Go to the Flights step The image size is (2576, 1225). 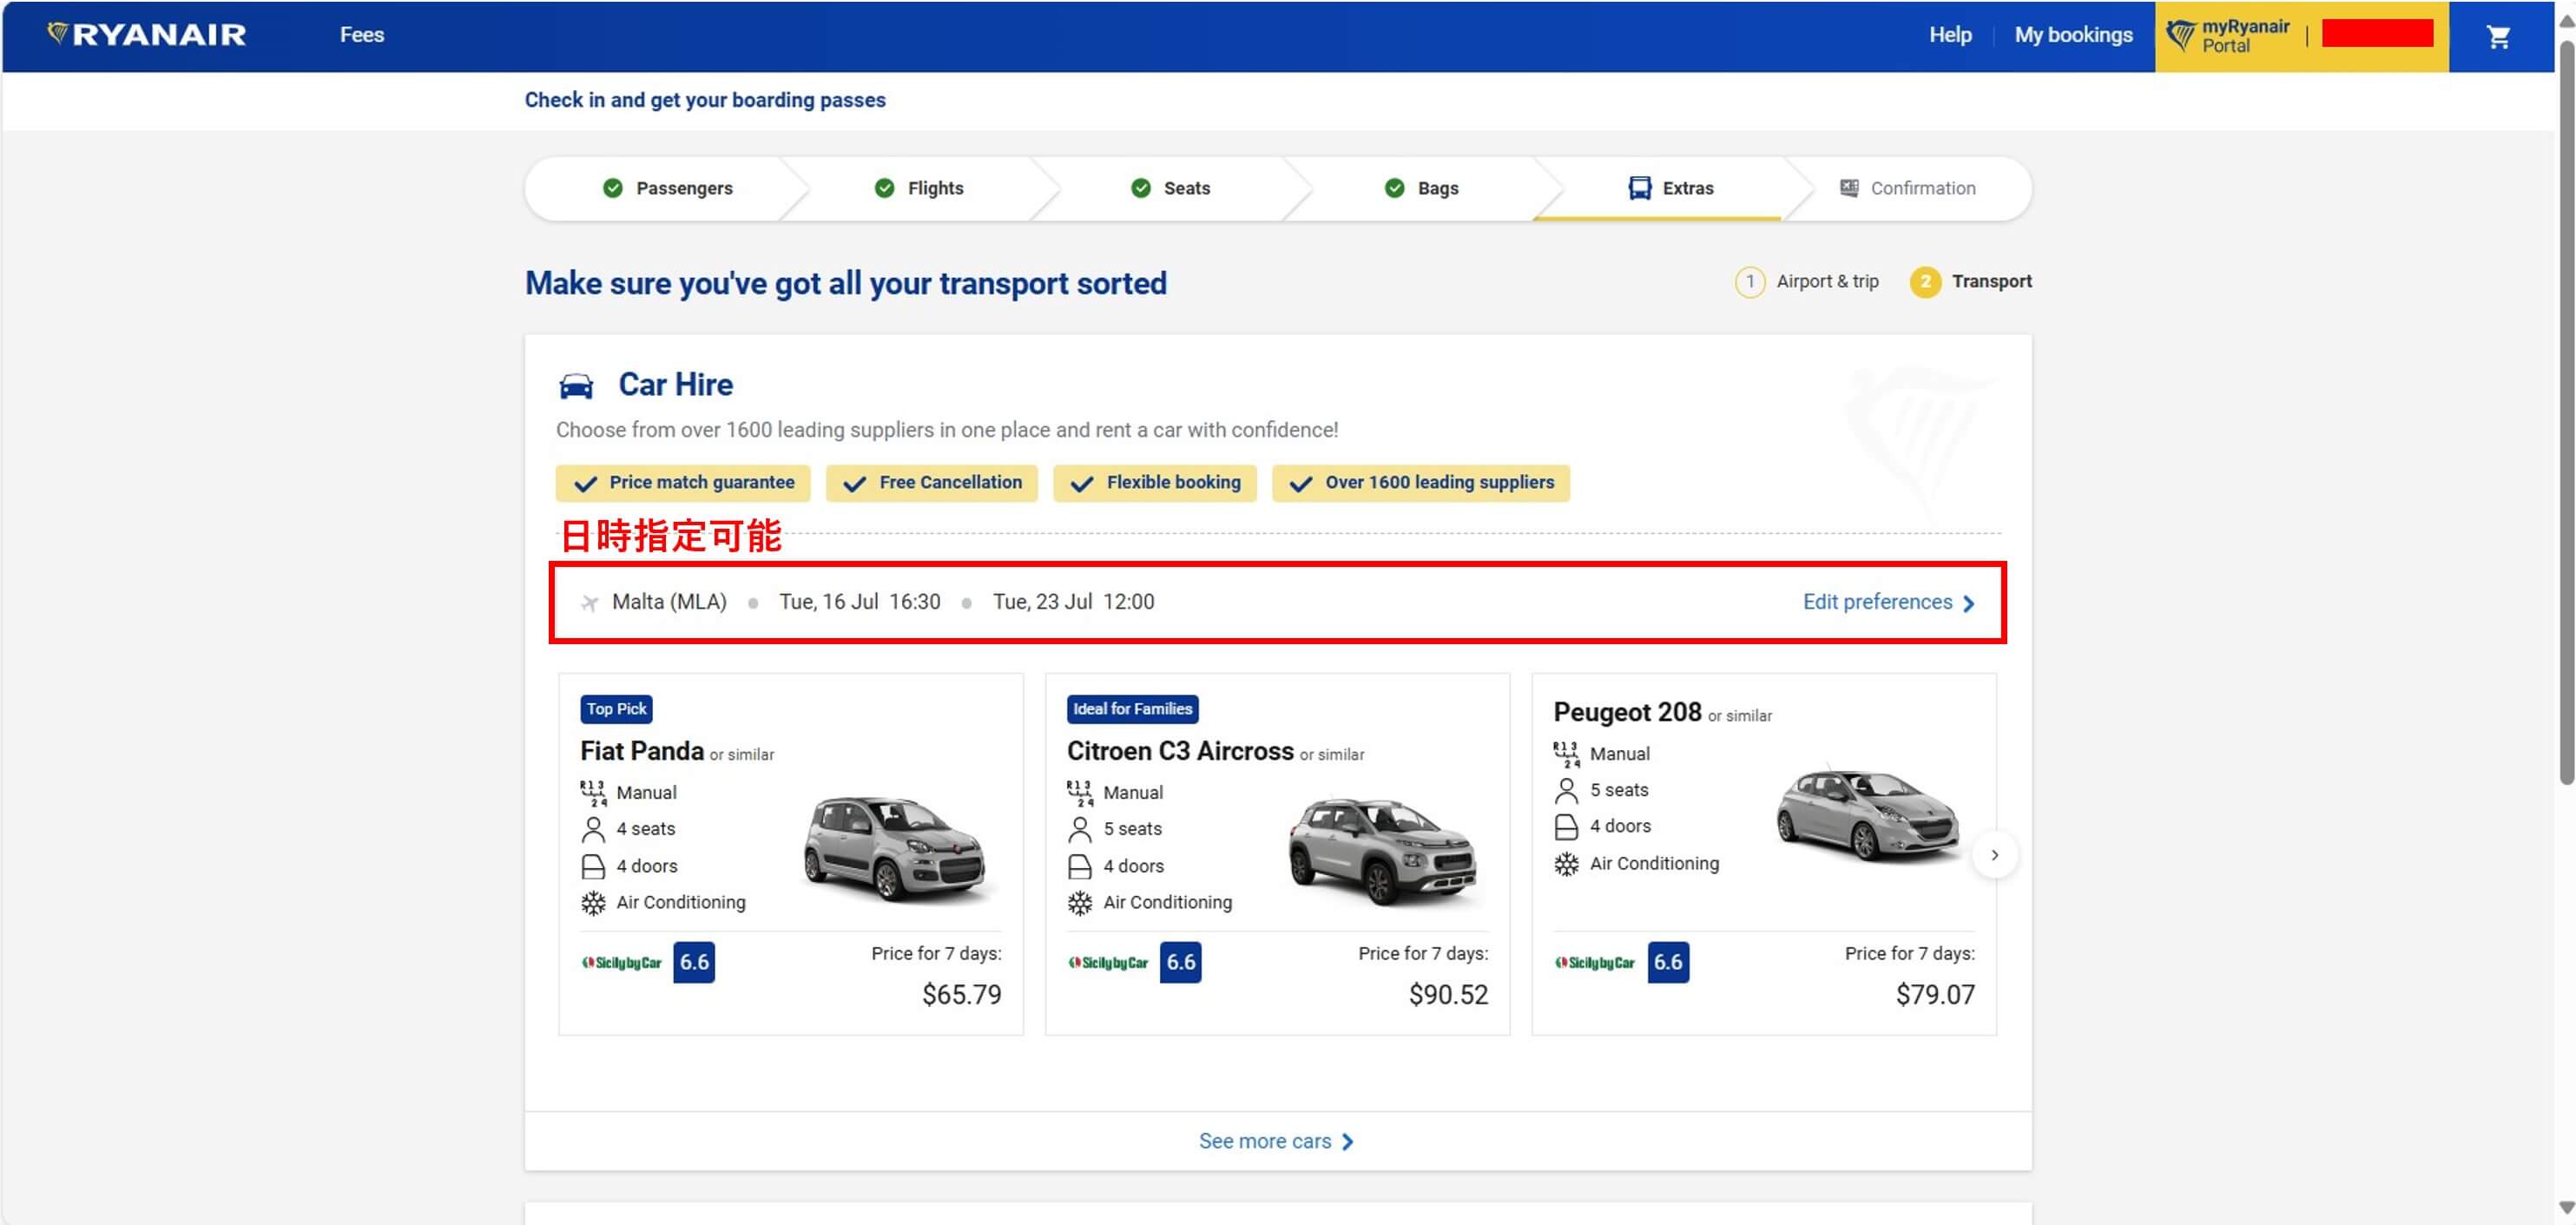click(919, 188)
